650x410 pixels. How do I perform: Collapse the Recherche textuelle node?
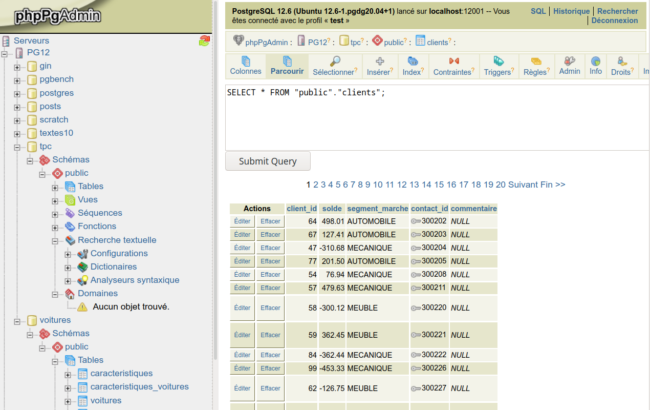(x=55, y=241)
